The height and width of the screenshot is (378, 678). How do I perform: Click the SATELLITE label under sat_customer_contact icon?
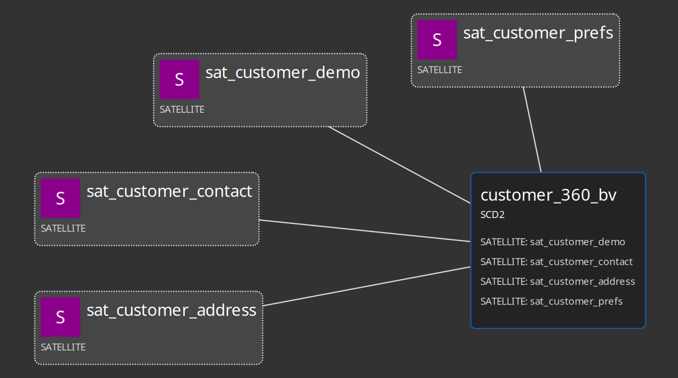point(63,228)
